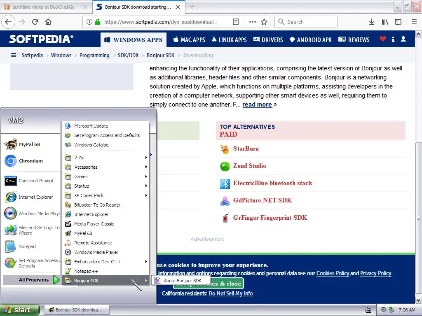Open a new browser tab

coord(192,7)
